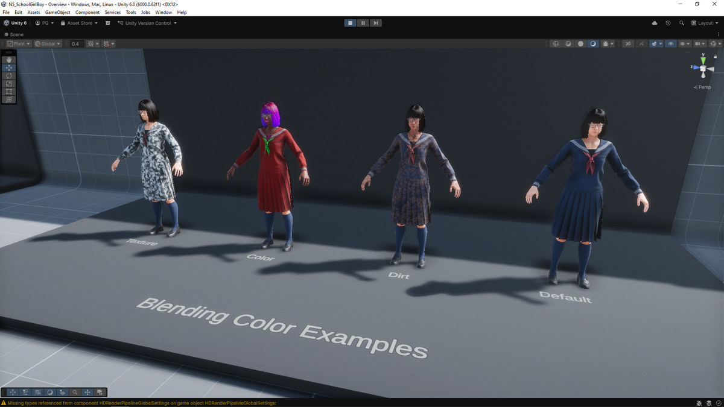Toggle scene visibility eye button
The width and height of the screenshot is (724, 407).
tap(671, 44)
